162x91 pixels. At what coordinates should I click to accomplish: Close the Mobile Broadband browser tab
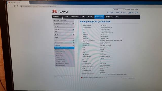pos(28,3)
